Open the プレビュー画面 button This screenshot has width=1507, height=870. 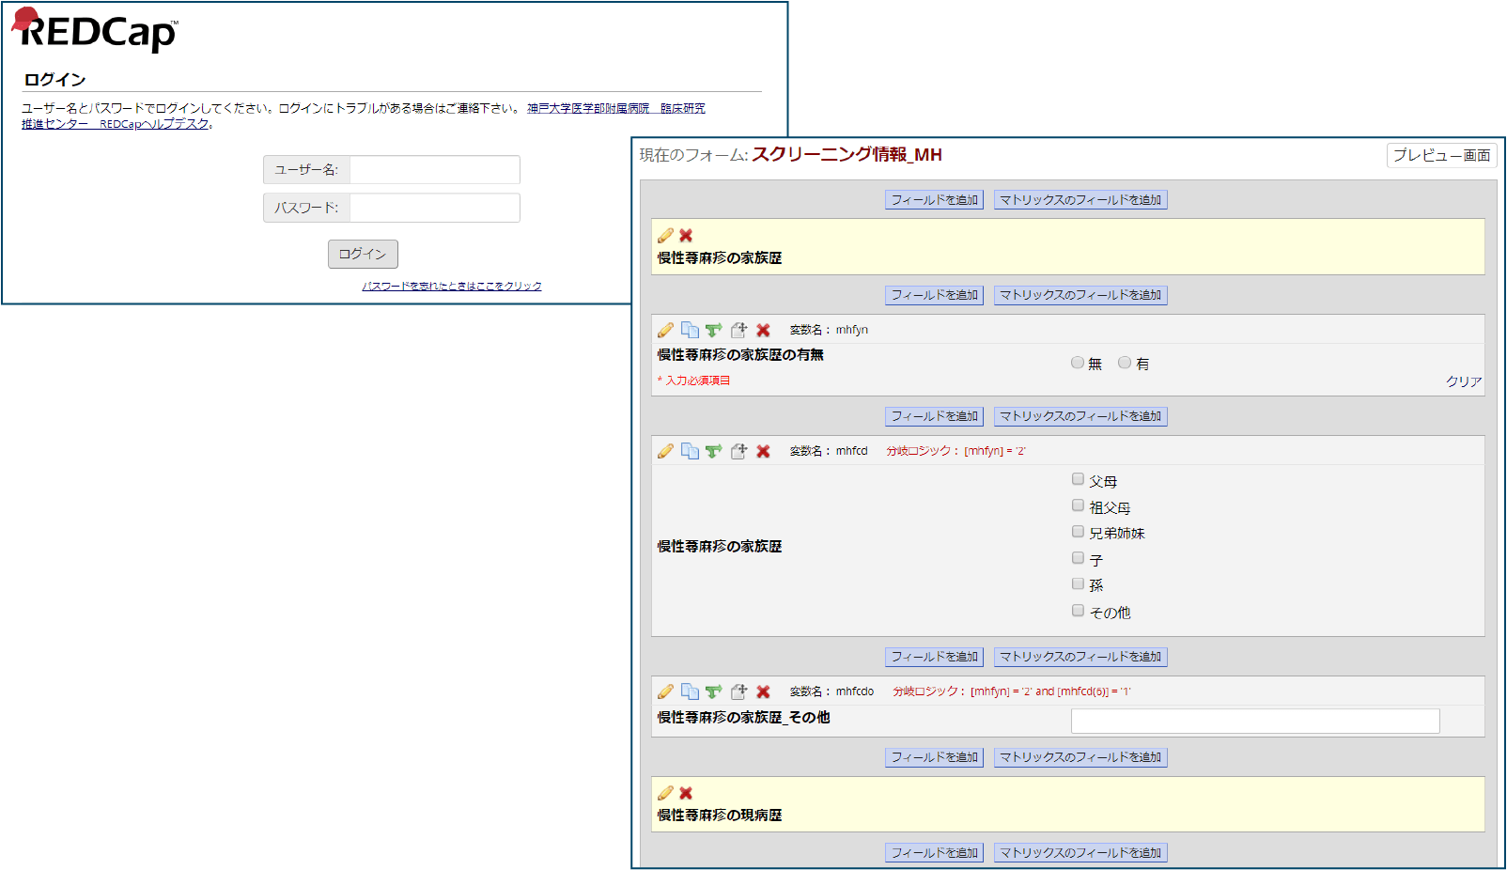pyautogui.click(x=1441, y=155)
